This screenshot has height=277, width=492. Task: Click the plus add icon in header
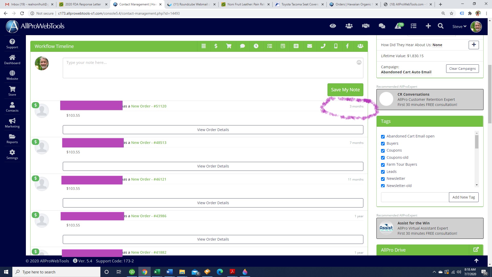click(428, 26)
